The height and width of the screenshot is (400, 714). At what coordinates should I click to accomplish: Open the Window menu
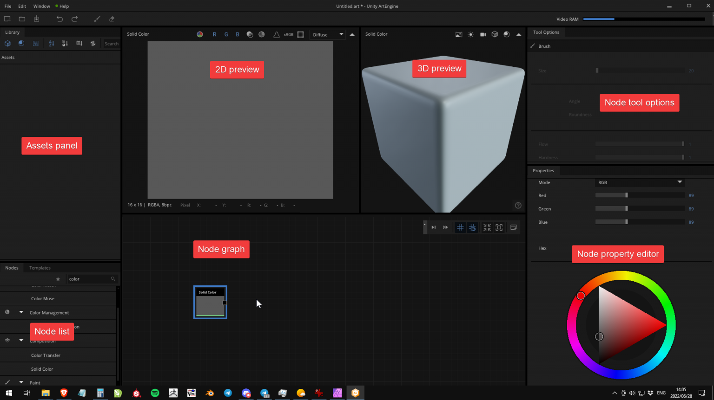pyautogui.click(x=41, y=6)
